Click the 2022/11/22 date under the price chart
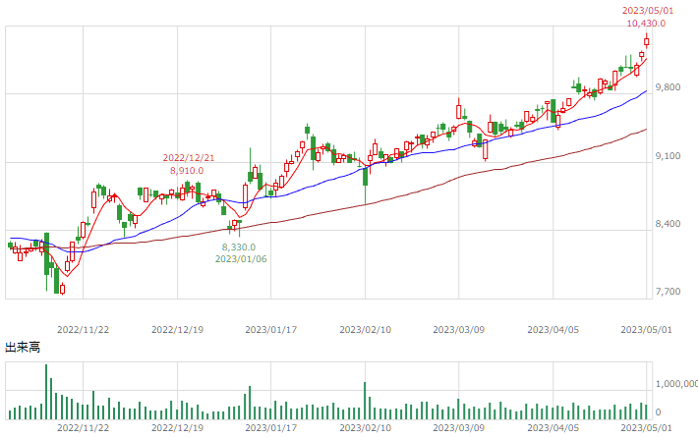The width and height of the screenshot is (698, 438). 83,330
